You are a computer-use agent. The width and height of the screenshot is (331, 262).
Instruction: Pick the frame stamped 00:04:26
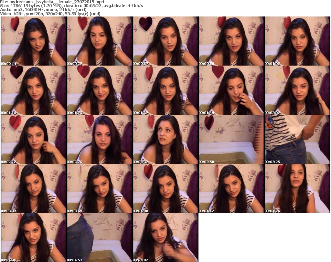click(297, 188)
